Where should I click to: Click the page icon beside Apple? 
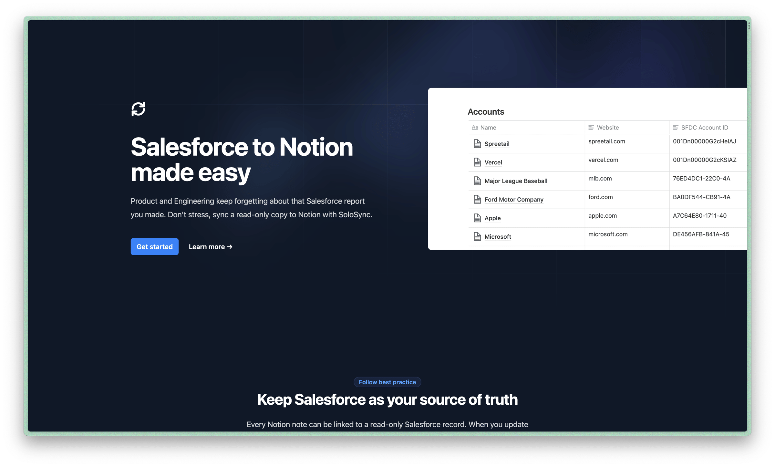coord(477,218)
